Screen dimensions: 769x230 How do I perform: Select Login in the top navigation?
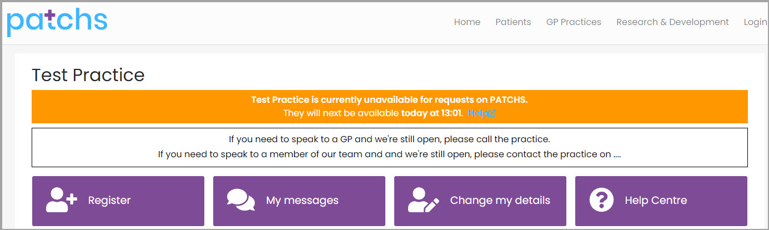755,22
